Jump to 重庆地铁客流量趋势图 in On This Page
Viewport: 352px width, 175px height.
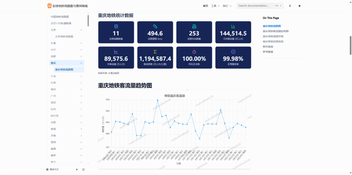276,31
